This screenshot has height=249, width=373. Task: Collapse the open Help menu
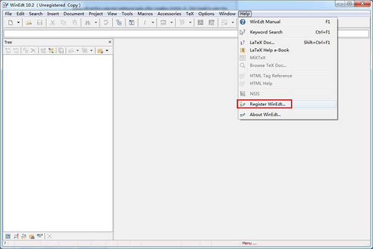[x=245, y=14]
